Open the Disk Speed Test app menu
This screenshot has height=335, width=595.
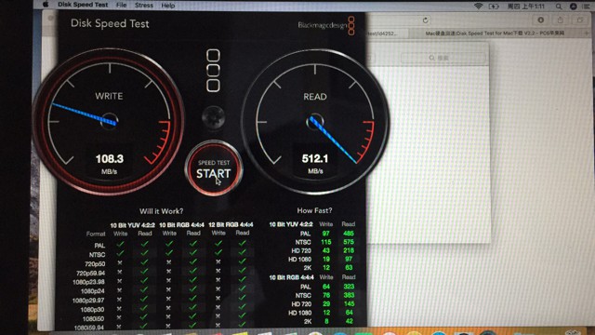pyautogui.click(x=83, y=5)
